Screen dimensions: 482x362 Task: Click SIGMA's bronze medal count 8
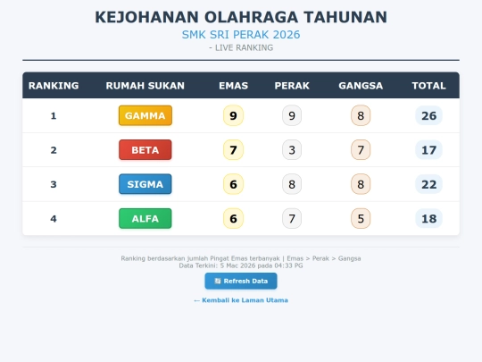coord(361,184)
